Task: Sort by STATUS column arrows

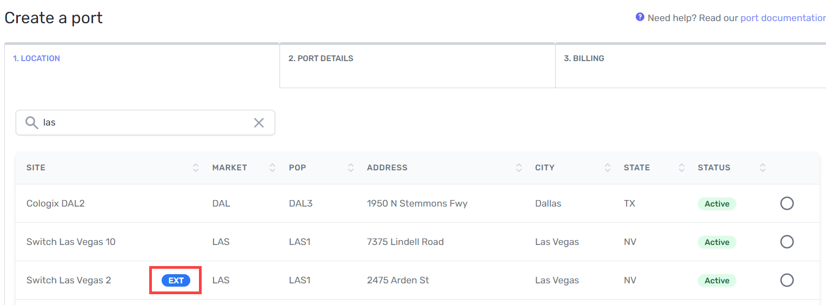Action: (x=763, y=168)
